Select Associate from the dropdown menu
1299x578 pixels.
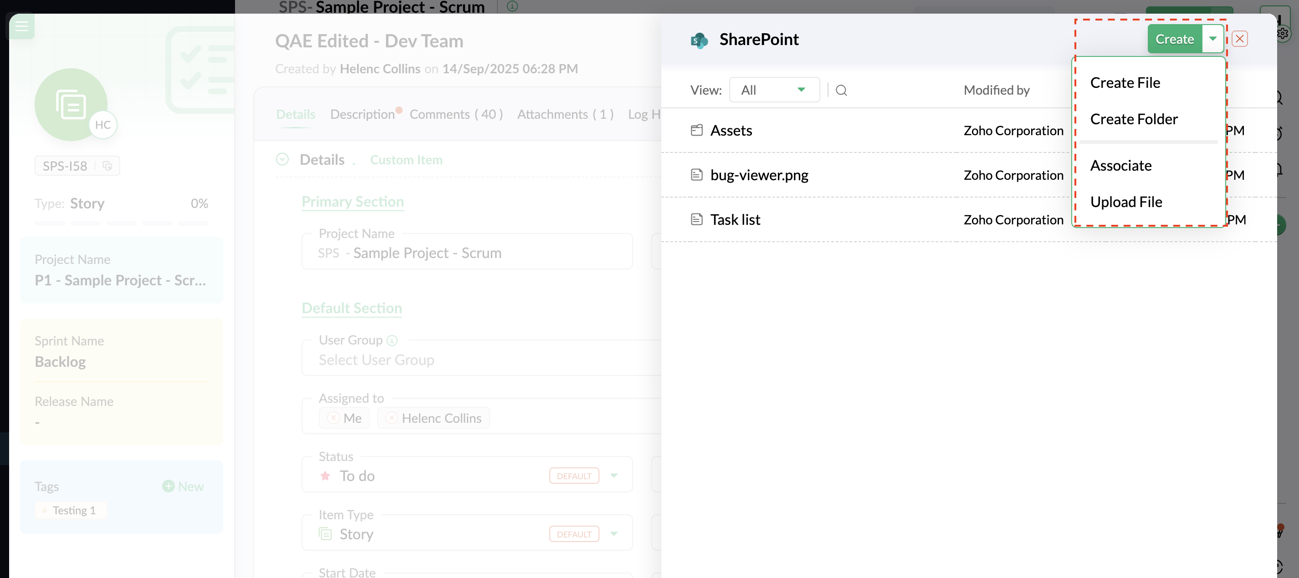1120,165
